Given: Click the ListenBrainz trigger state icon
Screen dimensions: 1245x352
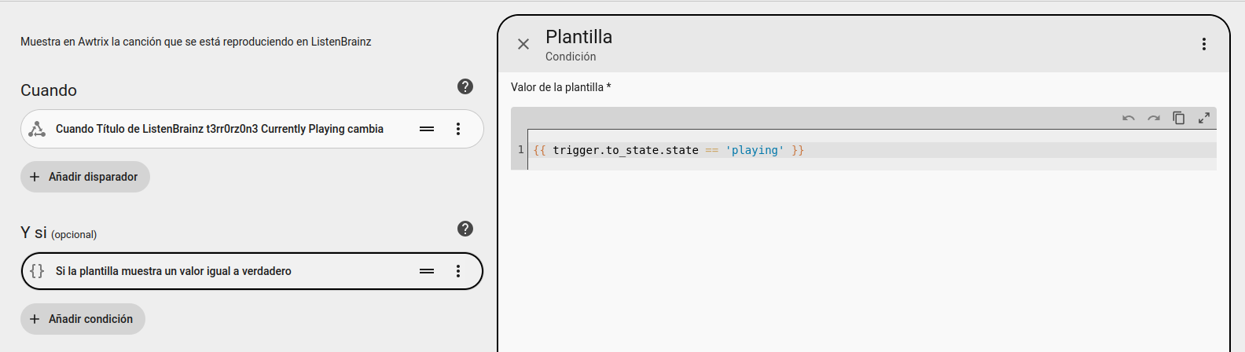Looking at the screenshot, I should coord(37,129).
